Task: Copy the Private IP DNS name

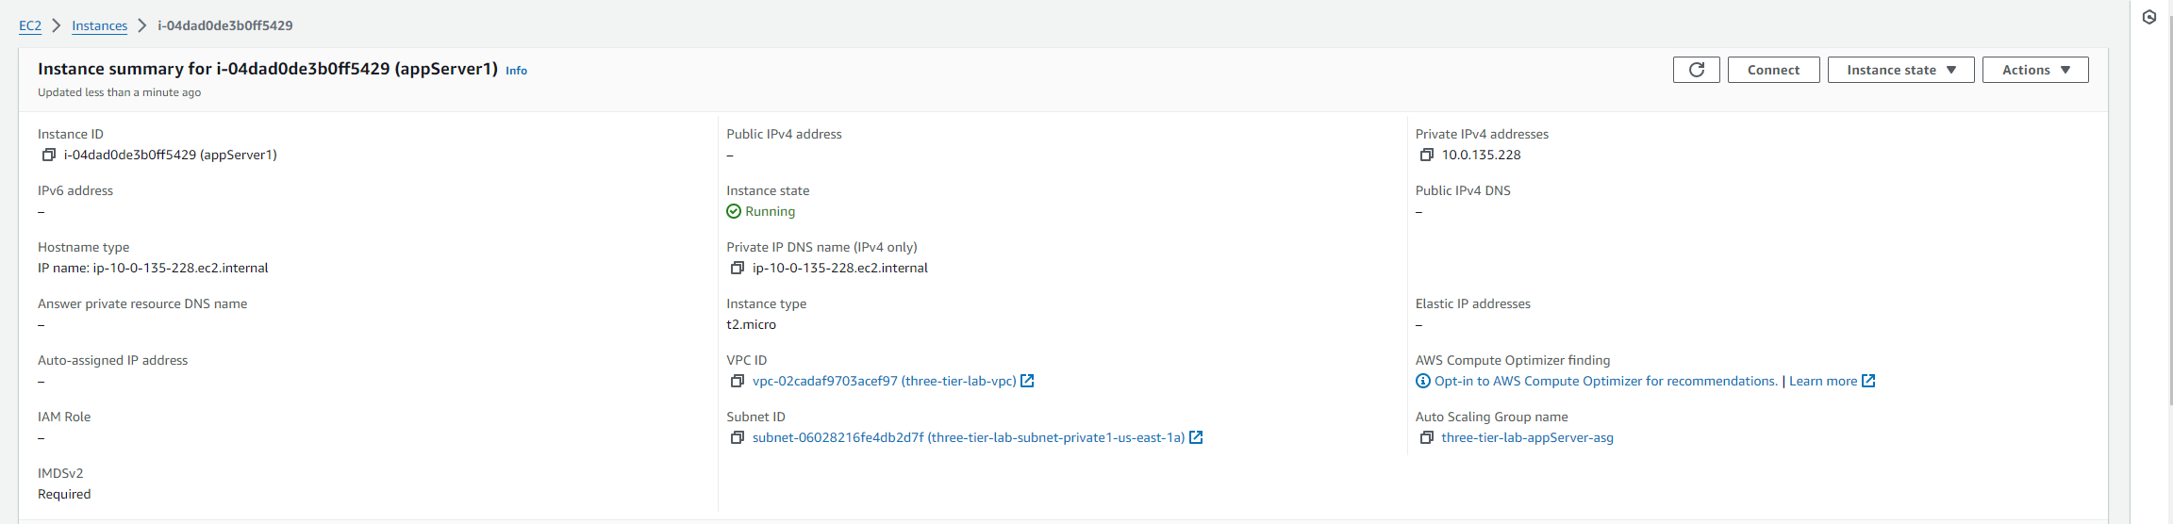Action: [x=738, y=268]
